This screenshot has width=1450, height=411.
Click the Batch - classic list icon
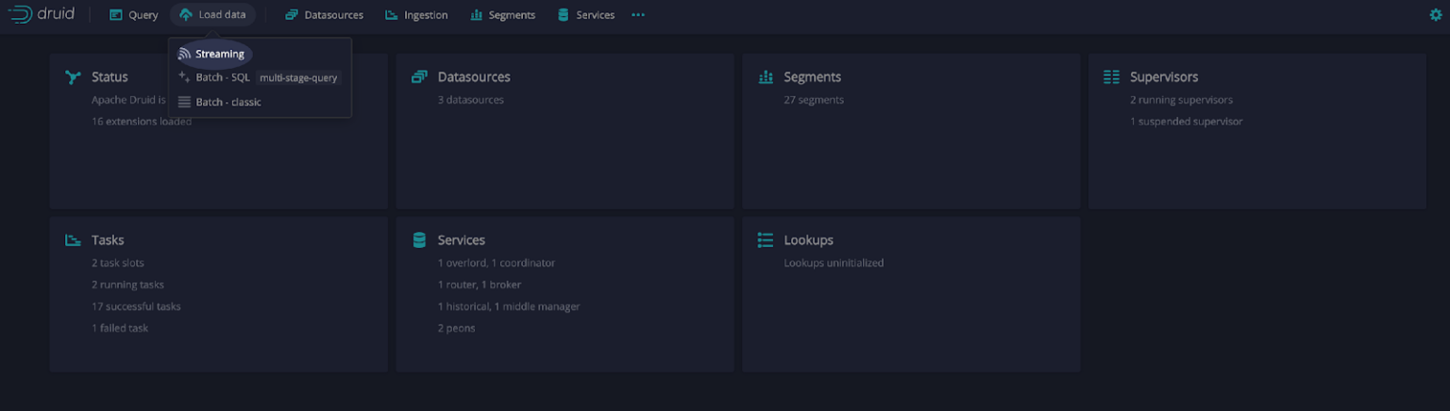184,102
